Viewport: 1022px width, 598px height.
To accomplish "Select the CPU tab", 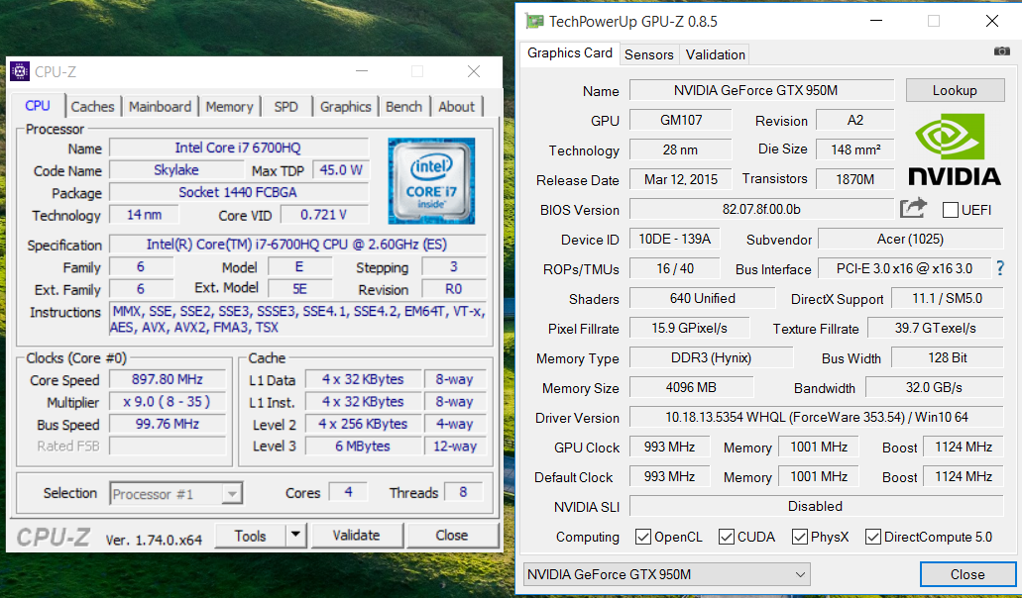I will click(x=38, y=106).
